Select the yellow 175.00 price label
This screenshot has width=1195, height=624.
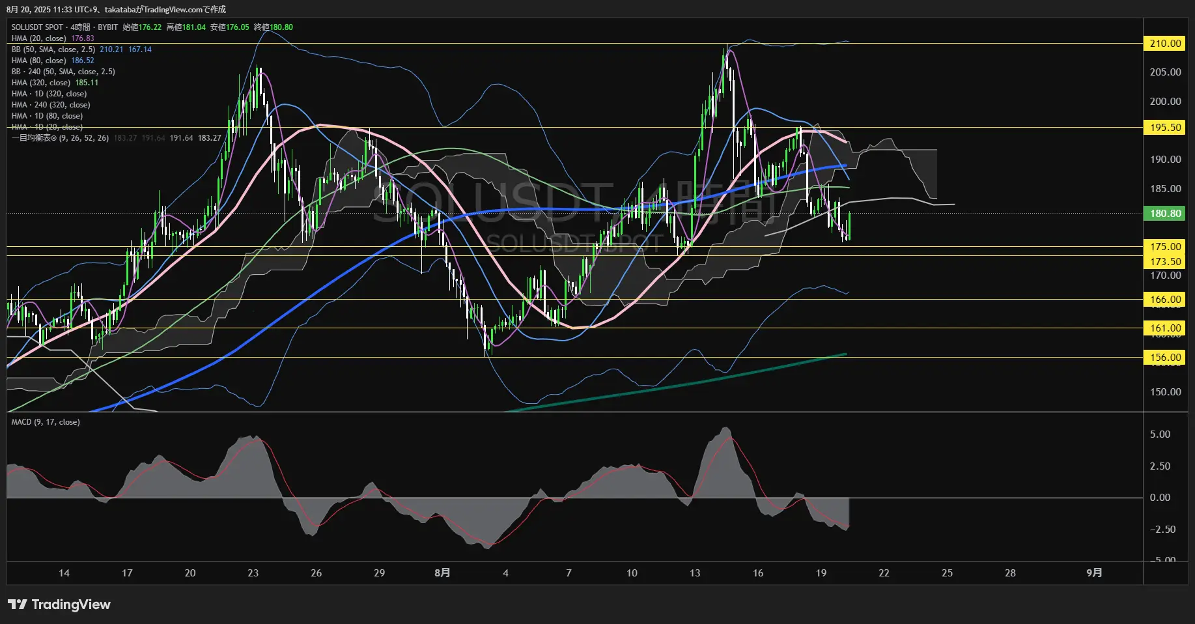coord(1165,247)
